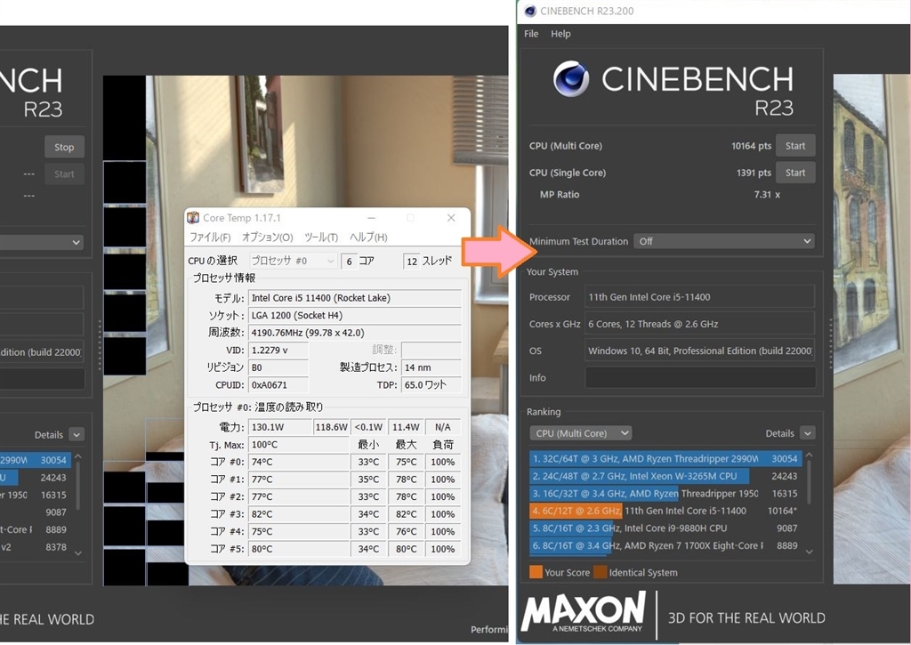Click the MP Ratio value 7.31 x
Viewport: 911px width, 645px height.
click(767, 195)
